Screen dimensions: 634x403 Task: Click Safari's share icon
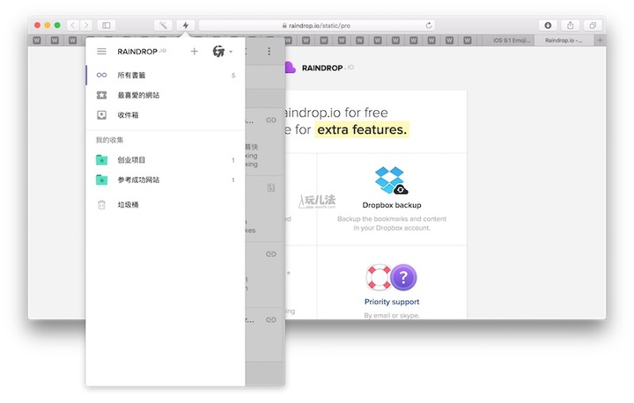click(571, 26)
